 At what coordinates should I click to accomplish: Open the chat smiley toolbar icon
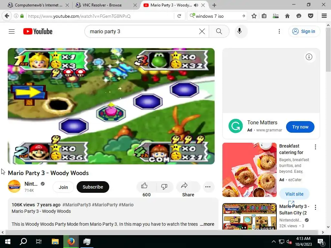(299, 16)
